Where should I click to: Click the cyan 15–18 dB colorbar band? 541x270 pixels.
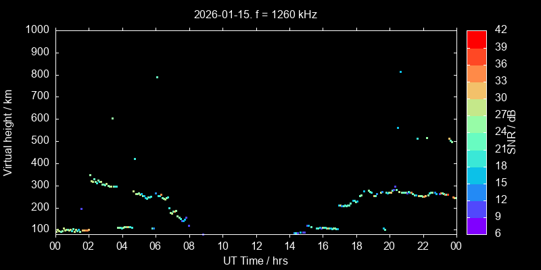tap(476, 175)
